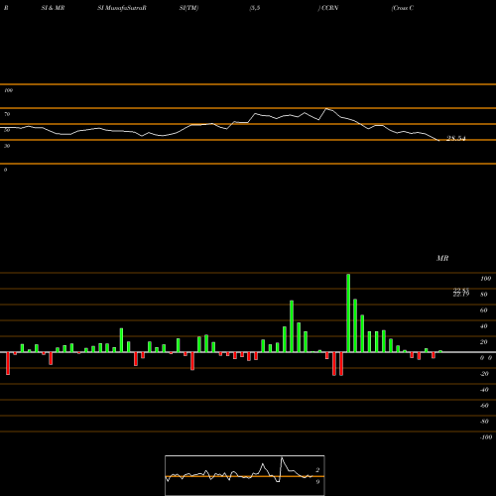Click the overlapping 22.19 price value
Viewport: 496px width, 496px height.
point(461,295)
